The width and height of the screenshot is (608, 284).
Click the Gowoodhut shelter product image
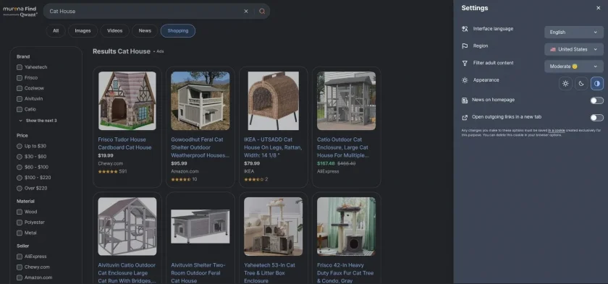tap(200, 100)
